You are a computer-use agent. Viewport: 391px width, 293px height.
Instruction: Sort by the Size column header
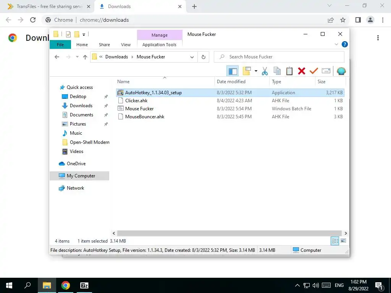330,82
